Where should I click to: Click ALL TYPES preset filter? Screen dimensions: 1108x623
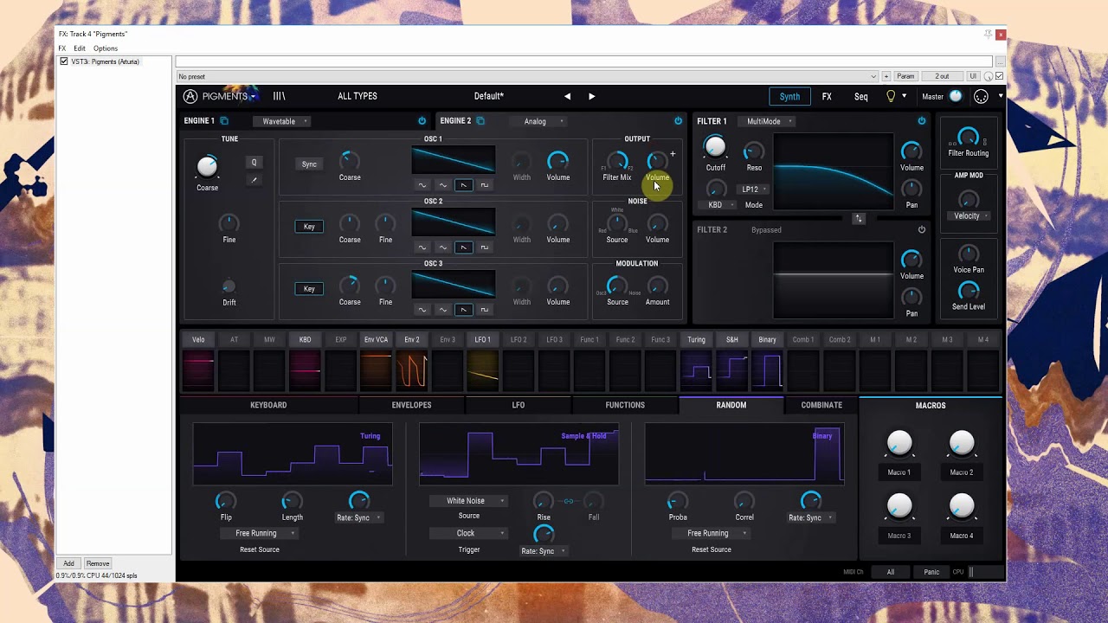[358, 96]
